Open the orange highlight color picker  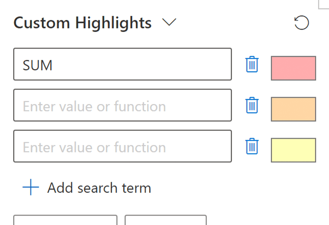point(293,109)
